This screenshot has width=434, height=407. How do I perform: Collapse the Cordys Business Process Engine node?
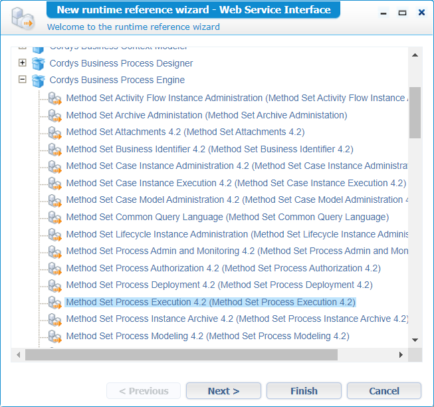click(x=23, y=80)
